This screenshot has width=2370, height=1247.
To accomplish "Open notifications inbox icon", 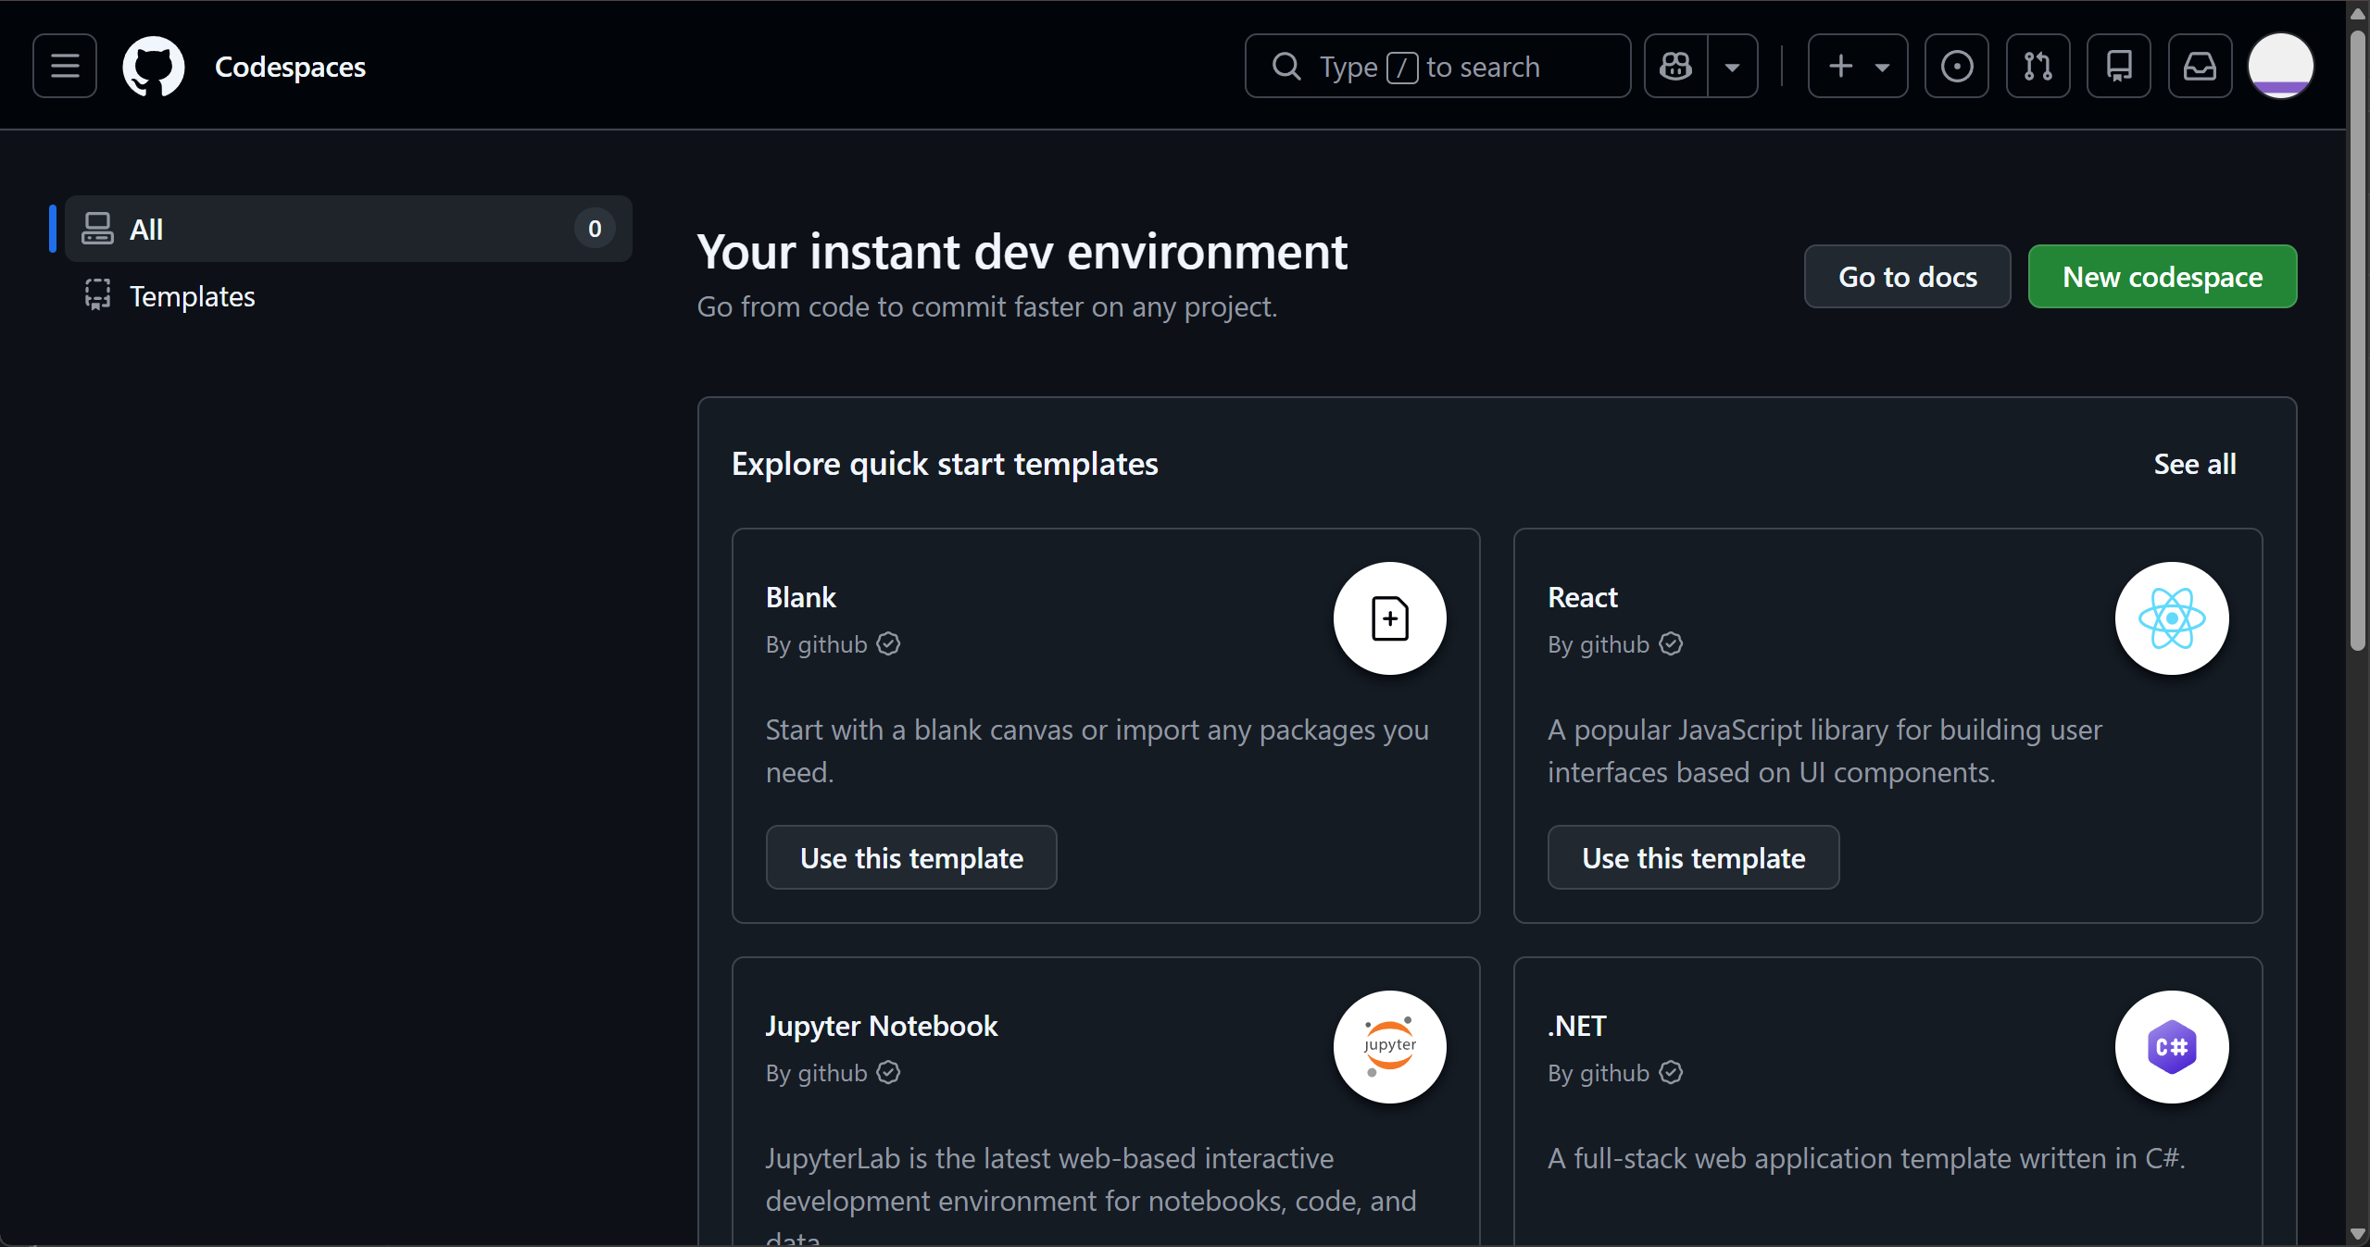I will [2201, 66].
